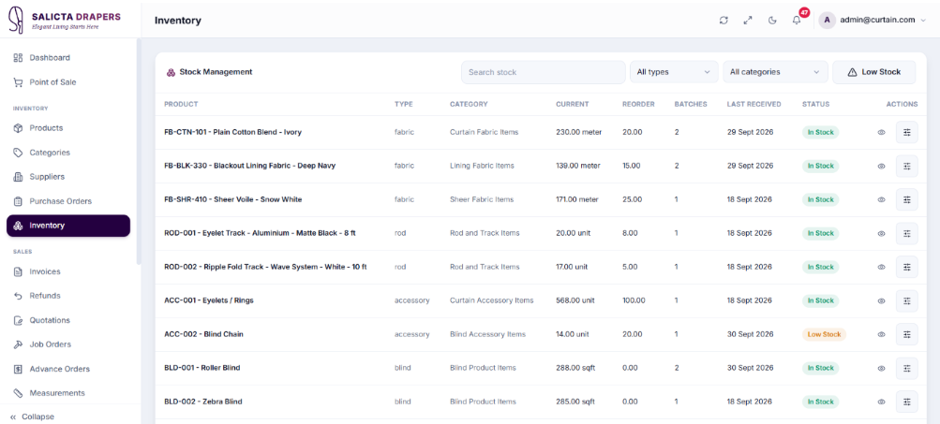
Task: View ROD-001 Eyelet Track via eye icon
Action: click(881, 233)
